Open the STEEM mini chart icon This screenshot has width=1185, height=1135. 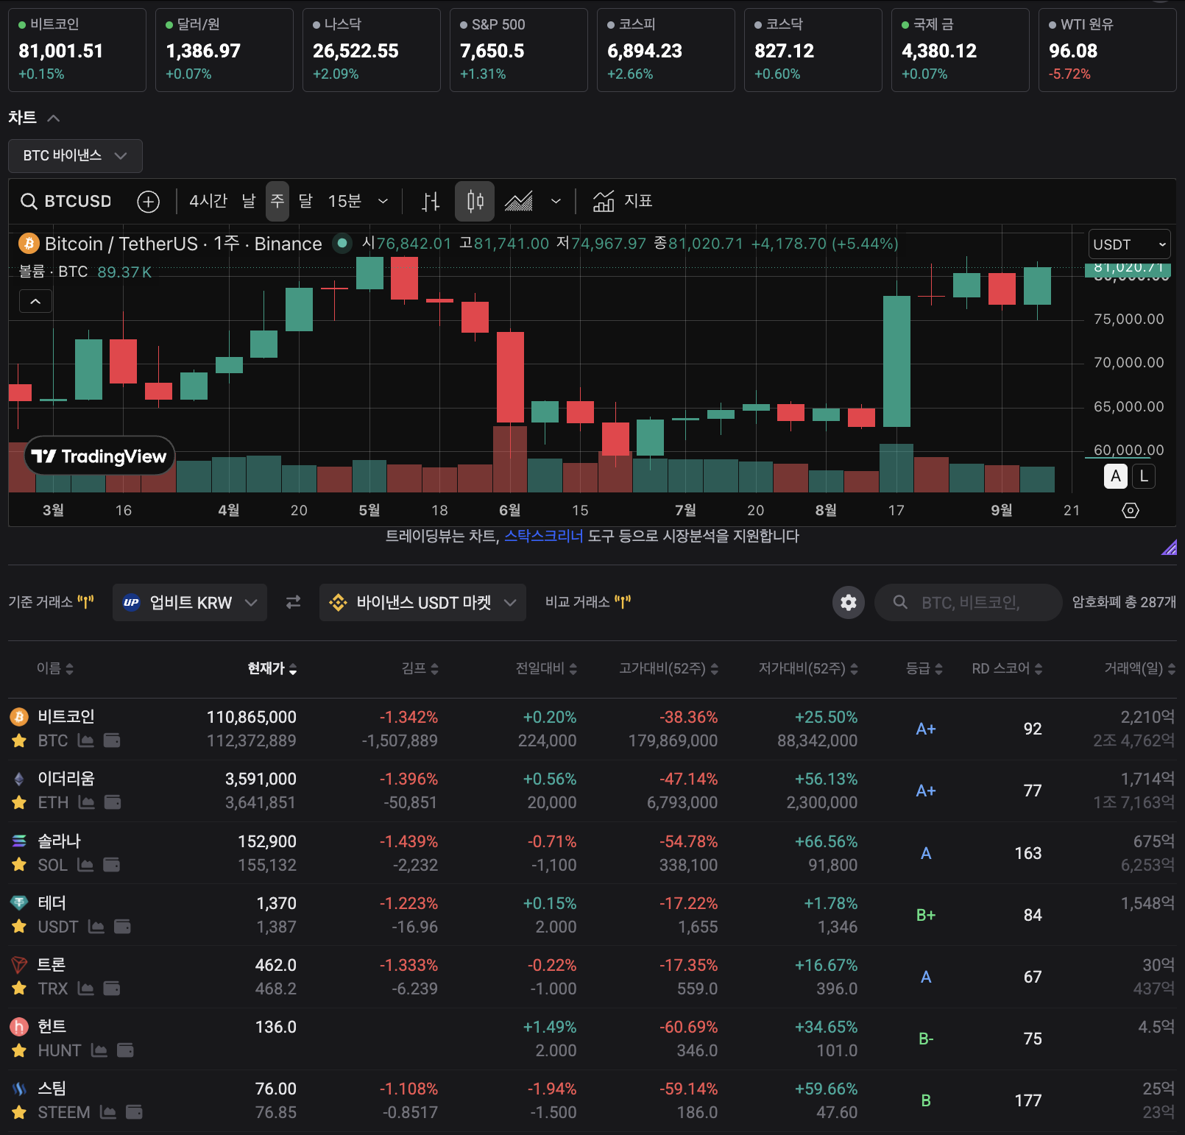(x=108, y=1112)
